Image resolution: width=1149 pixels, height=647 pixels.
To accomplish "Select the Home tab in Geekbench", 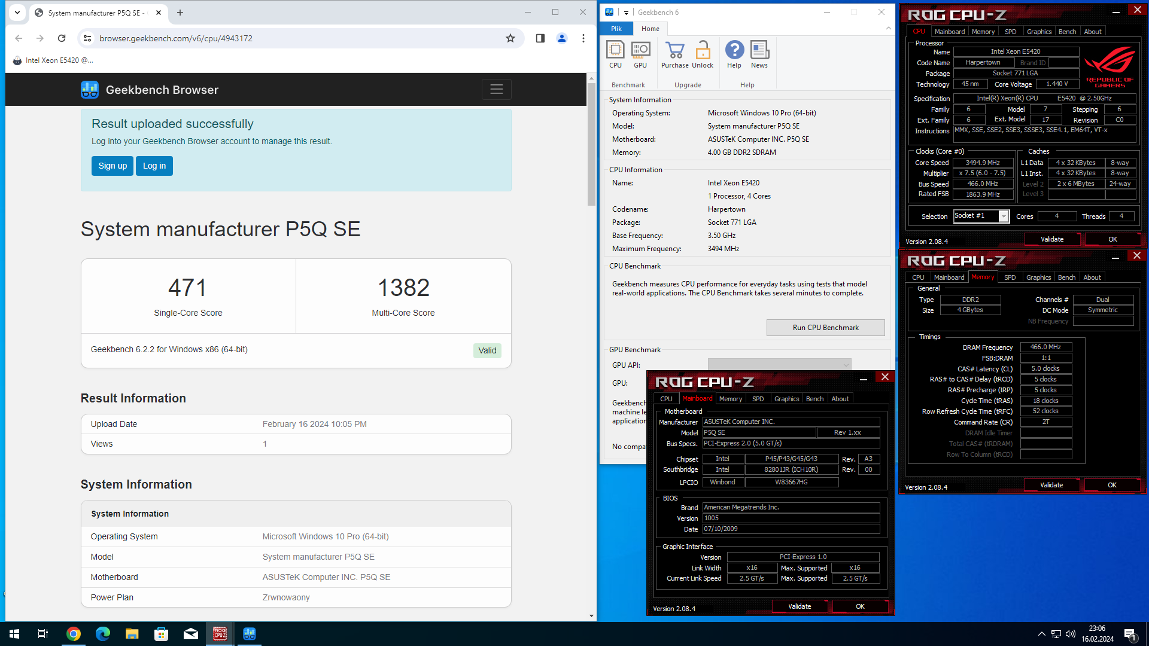I will tap(651, 29).
